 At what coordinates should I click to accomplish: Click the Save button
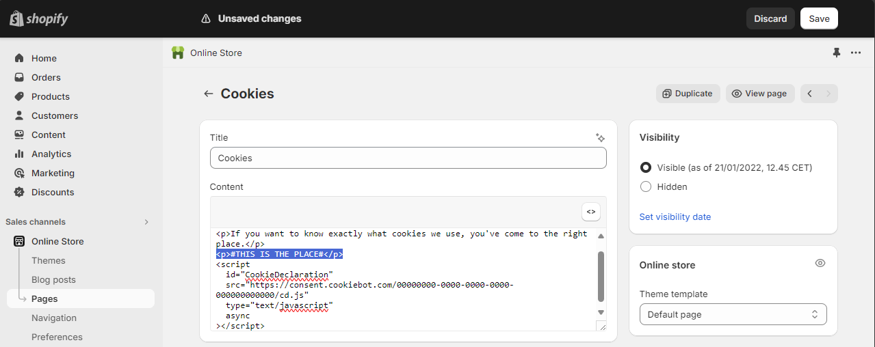819,18
